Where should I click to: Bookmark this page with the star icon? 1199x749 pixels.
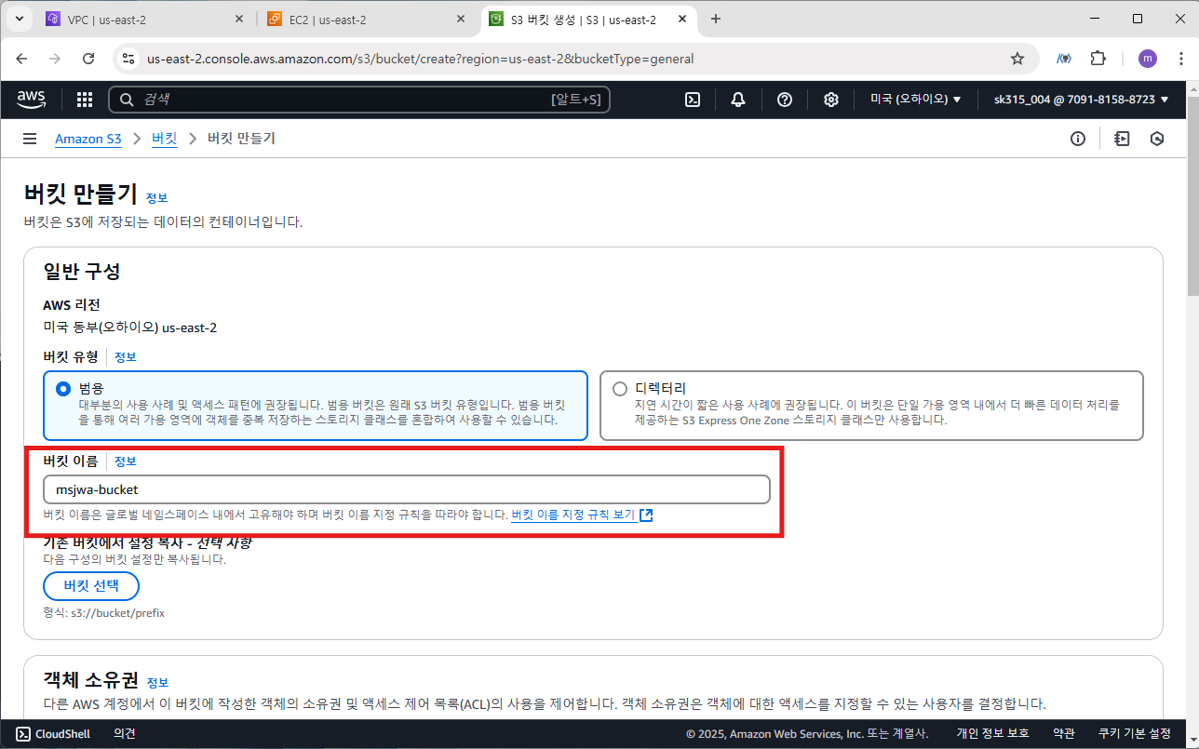click(1017, 59)
